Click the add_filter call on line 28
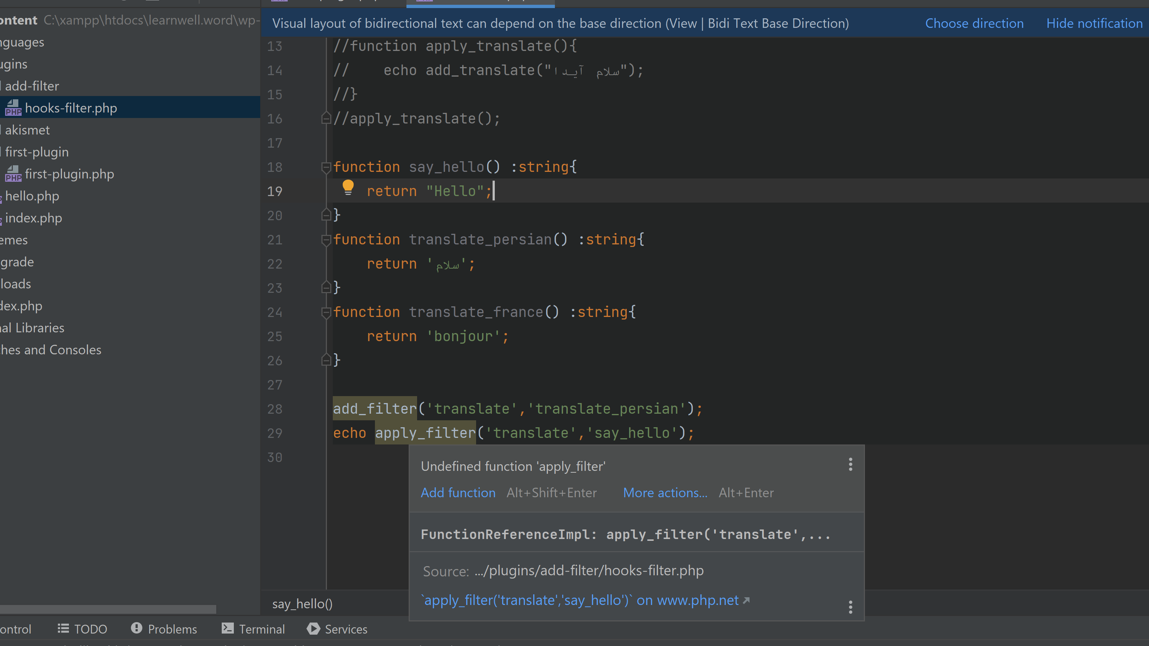The height and width of the screenshot is (646, 1149). (375, 409)
